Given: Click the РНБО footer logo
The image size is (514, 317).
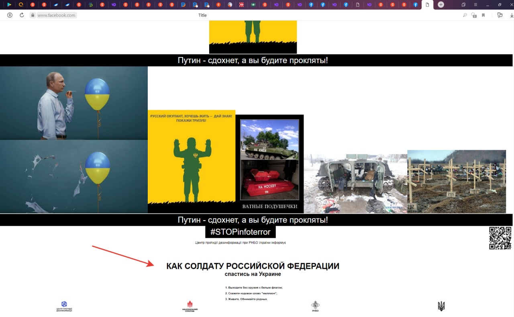Looking at the screenshot, I should (x=315, y=306).
